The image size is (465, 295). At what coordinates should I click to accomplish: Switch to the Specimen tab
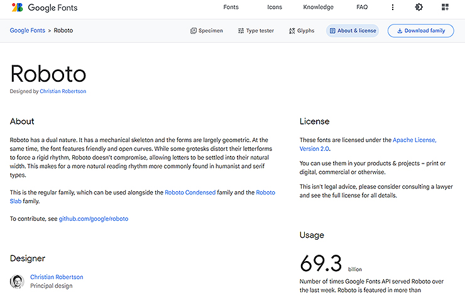(206, 31)
